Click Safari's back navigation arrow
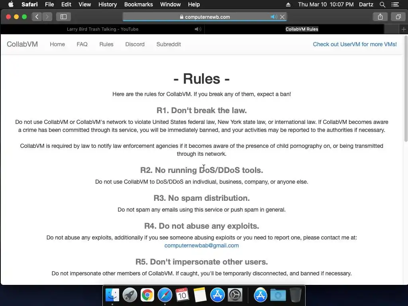 tap(37, 17)
